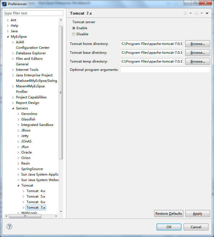Click tree vertical scrollbar thumb

pyautogui.click(x=61, y=93)
